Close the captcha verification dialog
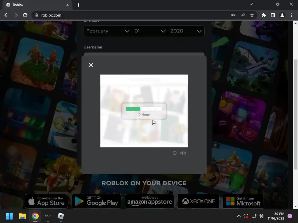Screen dimensions: 298x223 91,65
